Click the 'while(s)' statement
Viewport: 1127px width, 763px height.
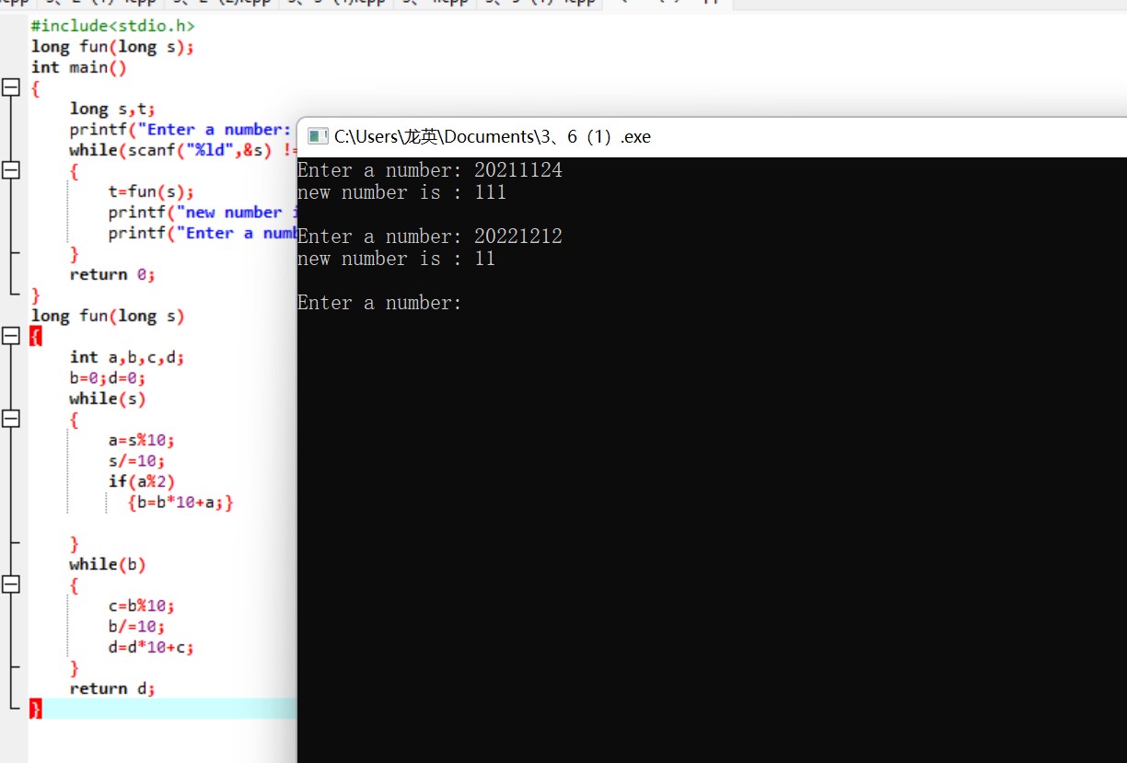click(x=108, y=399)
